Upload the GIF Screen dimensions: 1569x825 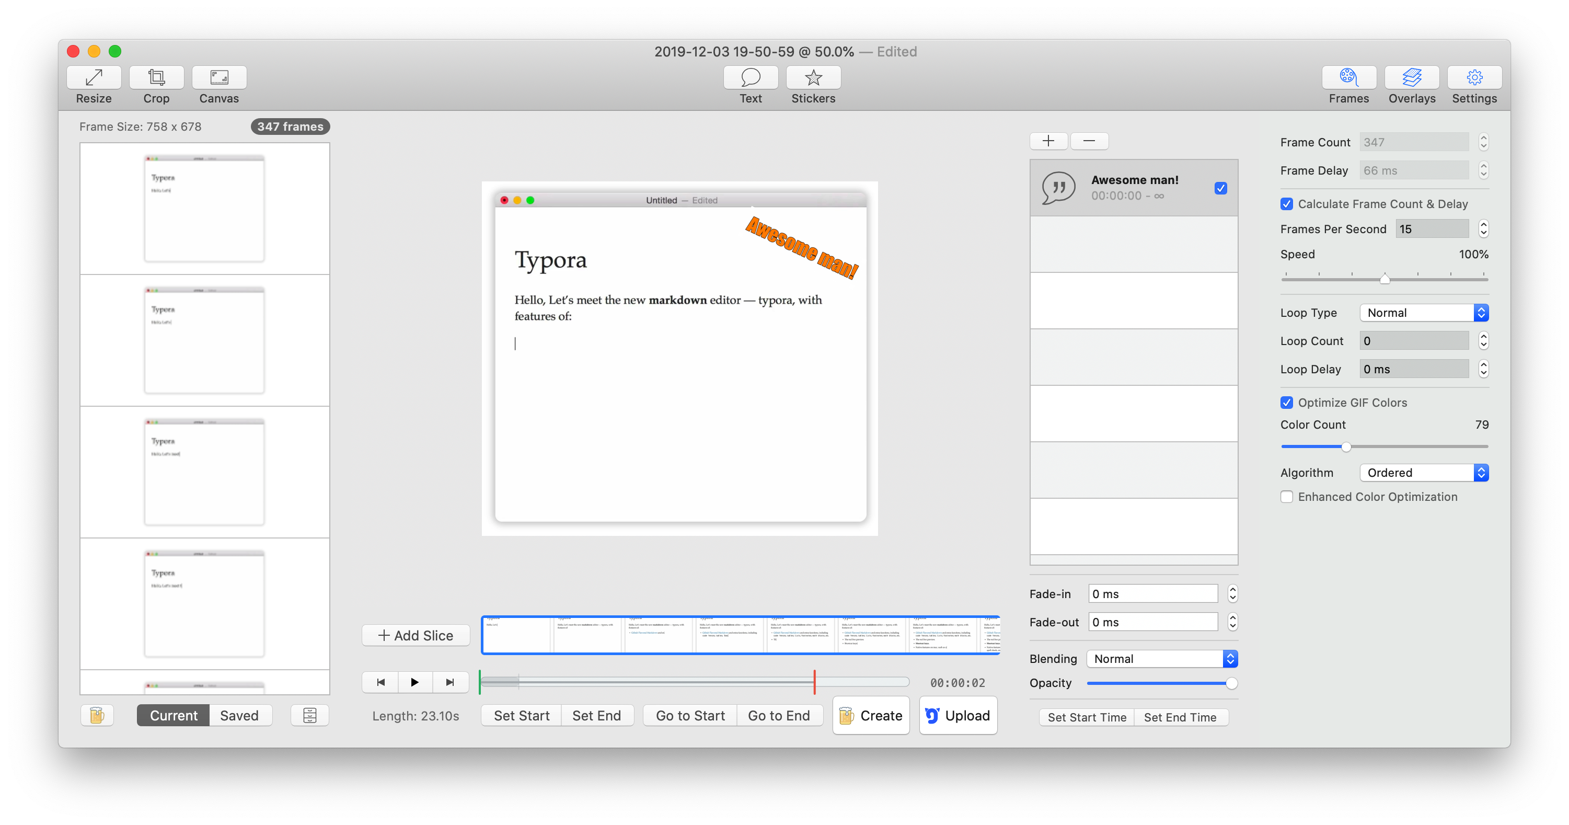[958, 715]
